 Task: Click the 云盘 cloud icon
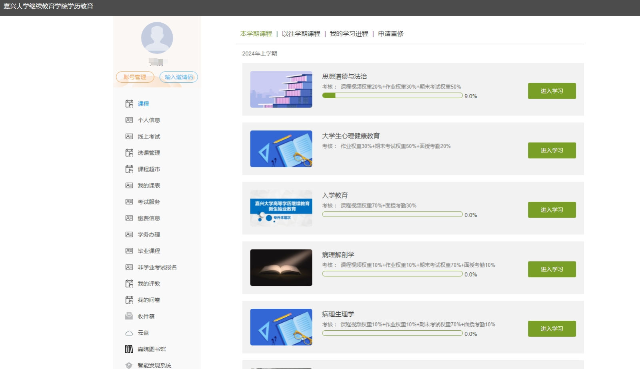pyautogui.click(x=129, y=333)
